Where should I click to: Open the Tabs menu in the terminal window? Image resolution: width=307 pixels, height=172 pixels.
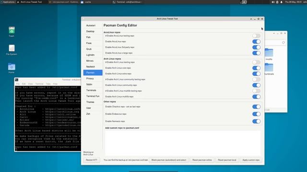coord(48,84)
